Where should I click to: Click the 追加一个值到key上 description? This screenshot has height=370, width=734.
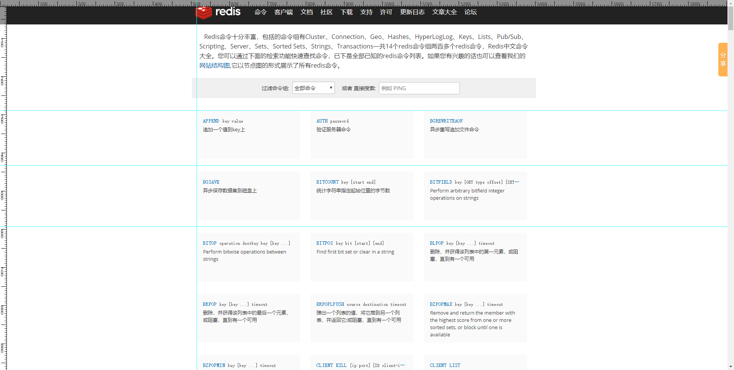coord(224,130)
